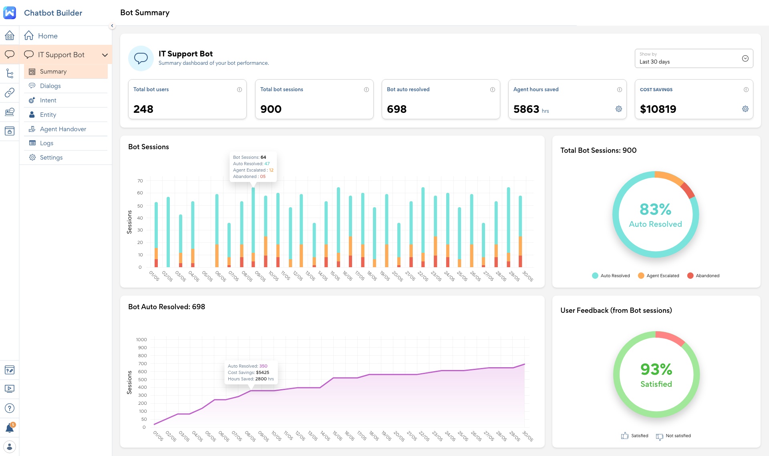The height and width of the screenshot is (456, 769).
Task: Collapse the IT Support Bot submenu chevron
Action: click(105, 54)
